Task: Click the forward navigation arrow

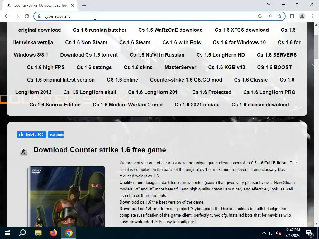Action: [17, 16]
